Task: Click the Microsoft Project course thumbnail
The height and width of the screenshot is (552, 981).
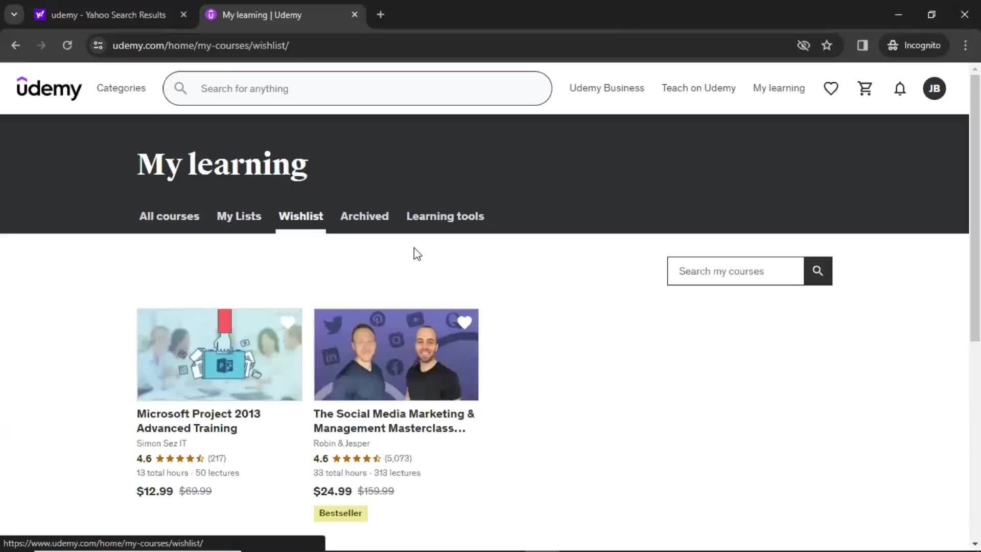Action: 219,354
